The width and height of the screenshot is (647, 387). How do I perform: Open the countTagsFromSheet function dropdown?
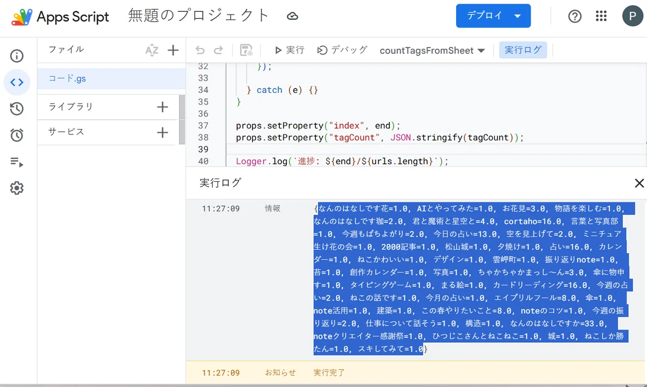coord(432,50)
